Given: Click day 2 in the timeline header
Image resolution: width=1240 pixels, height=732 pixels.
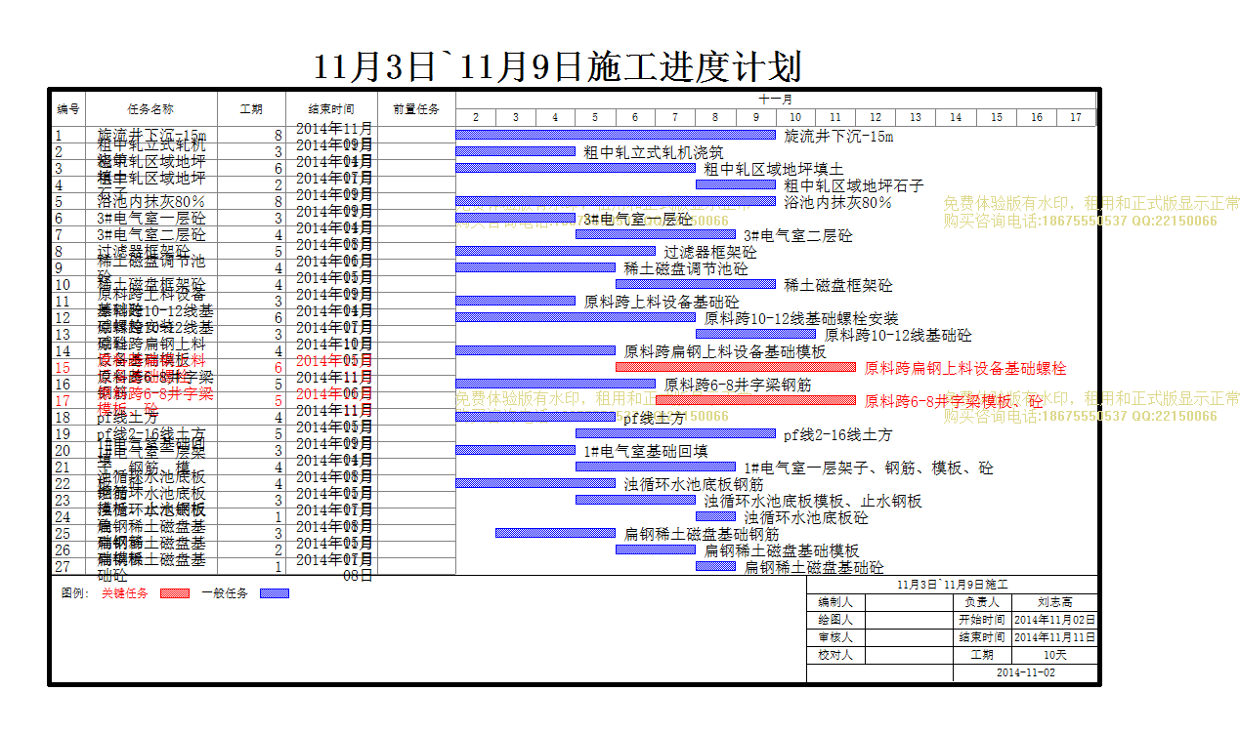Looking at the screenshot, I should (476, 117).
